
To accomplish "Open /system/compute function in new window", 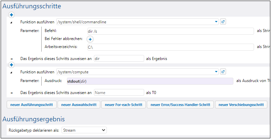I will (223, 72).
